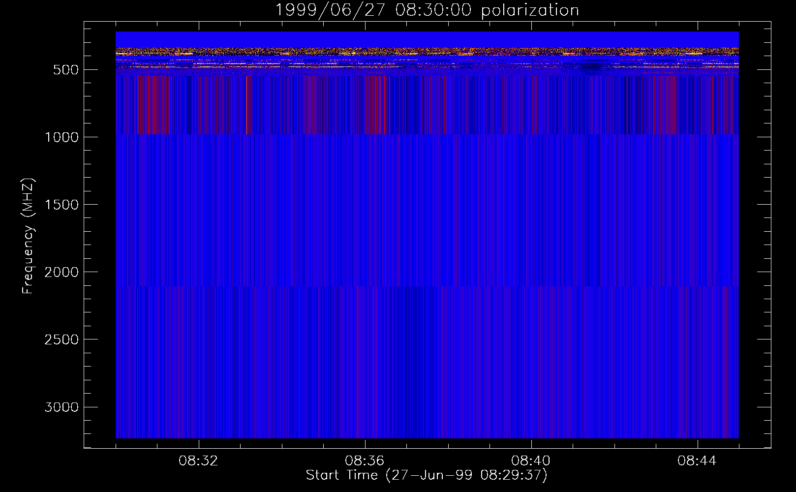Viewport: 796px width, 492px height.
Task: Click the spectrogram at 2500 MHz and 08:40
Action: tap(531, 339)
